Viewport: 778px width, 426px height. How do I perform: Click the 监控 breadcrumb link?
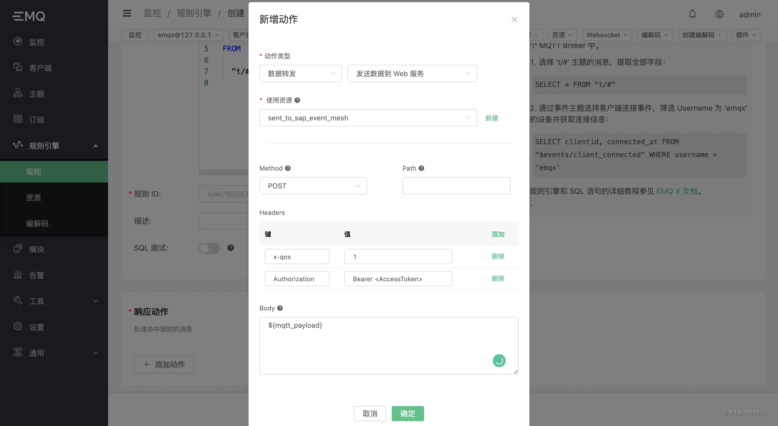(153, 13)
